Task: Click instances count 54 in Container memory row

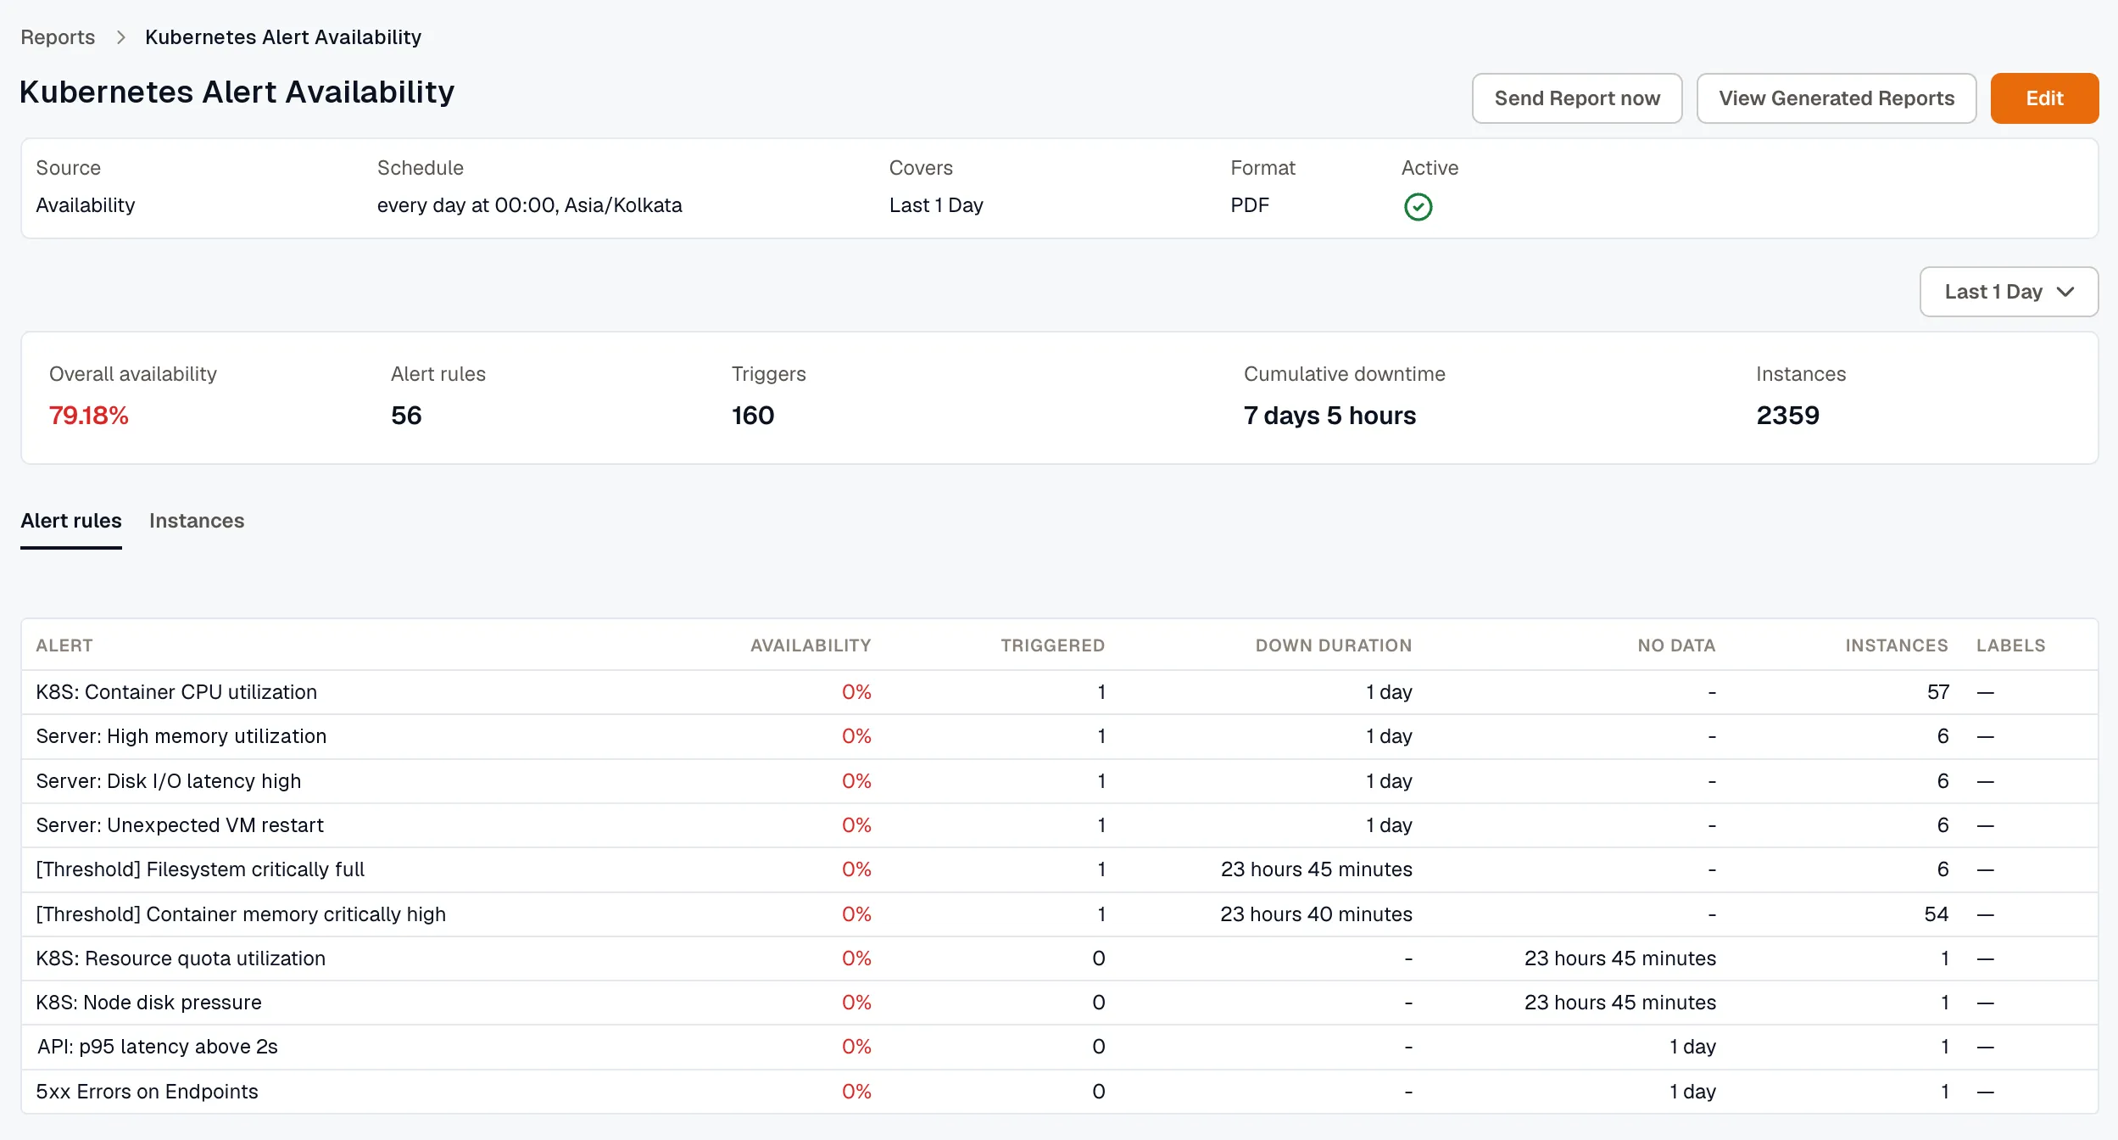Action: [1937, 914]
